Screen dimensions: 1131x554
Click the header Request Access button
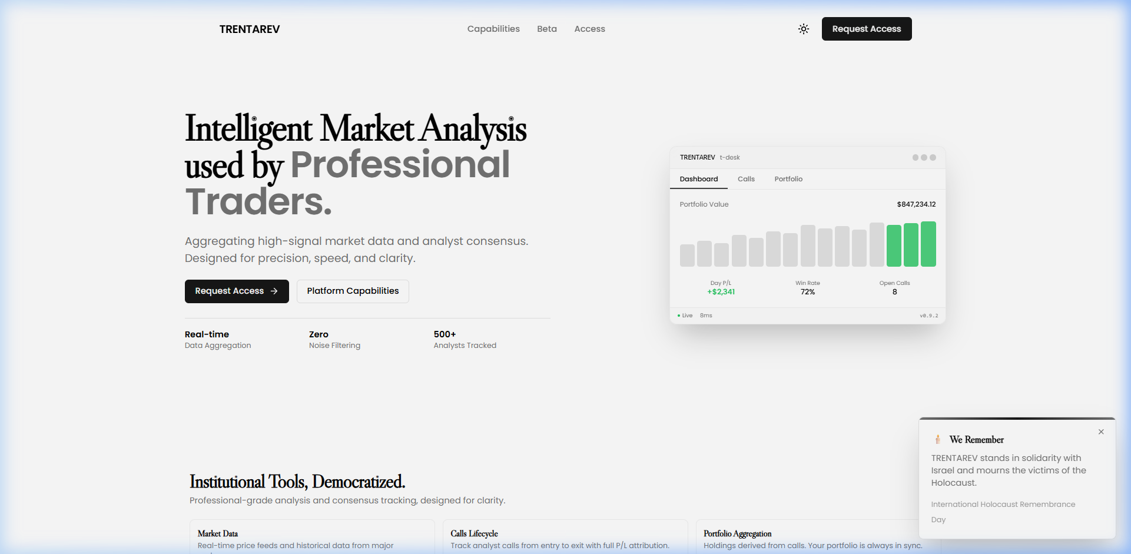coord(866,29)
